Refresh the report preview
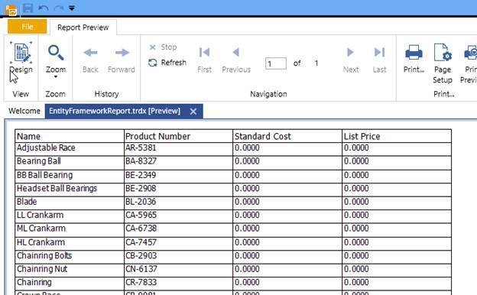This screenshot has width=477, height=295. point(167,63)
